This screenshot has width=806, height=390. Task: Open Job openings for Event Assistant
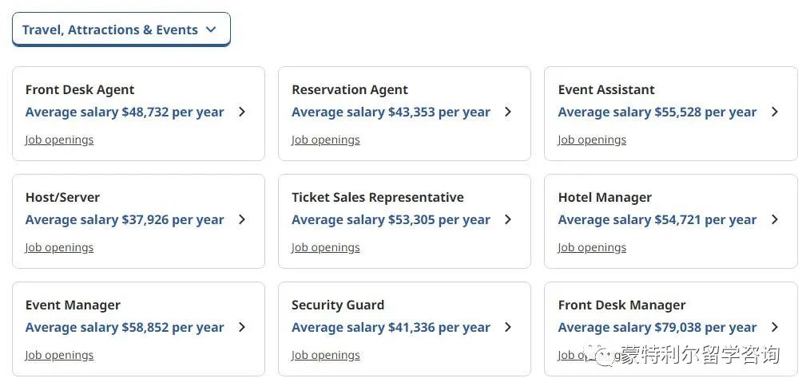tap(592, 140)
